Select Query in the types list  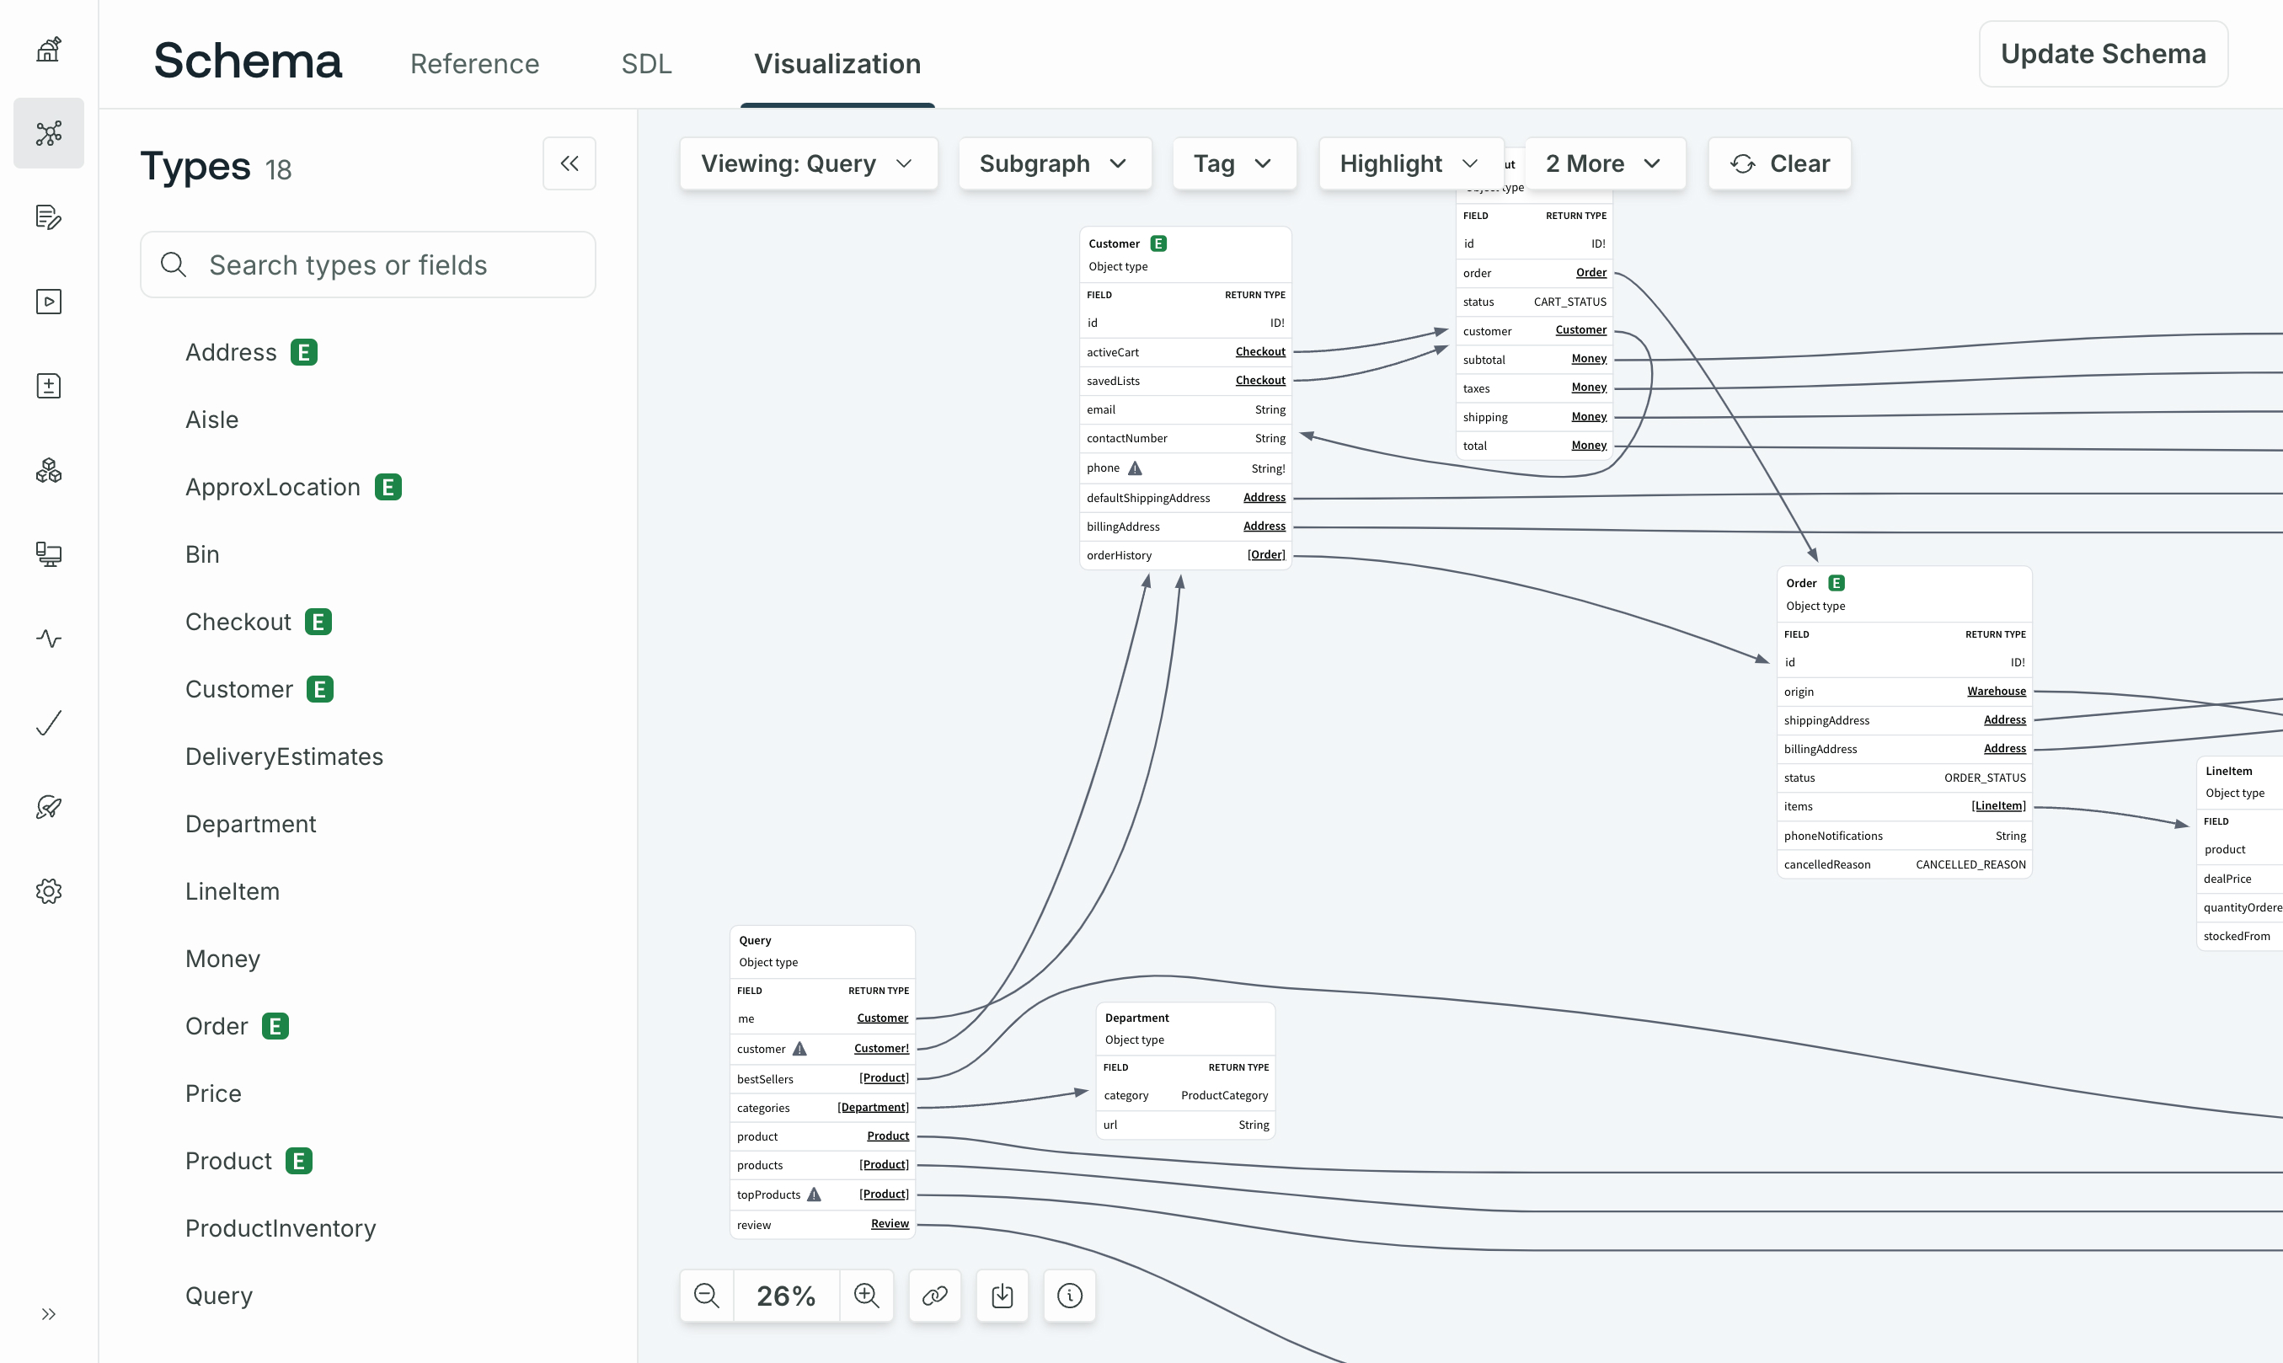click(x=218, y=1296)
